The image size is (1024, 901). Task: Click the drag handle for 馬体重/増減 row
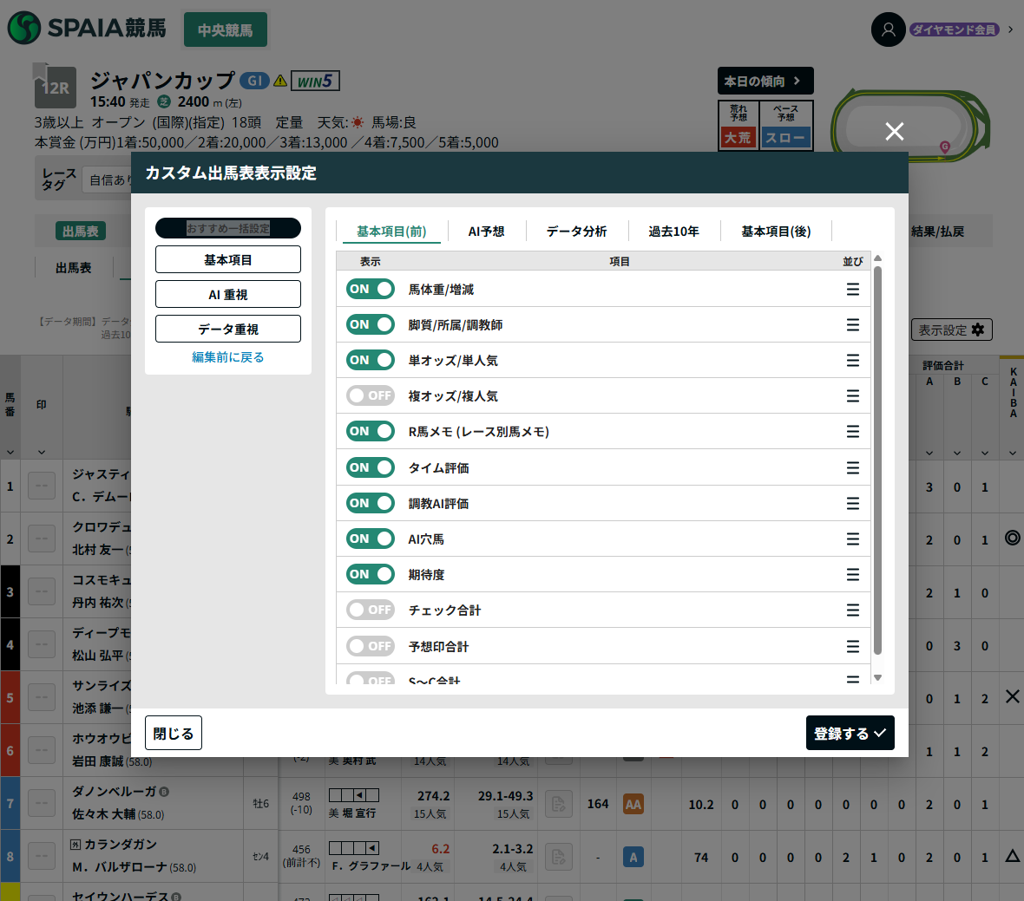click(x=852, y=290)
